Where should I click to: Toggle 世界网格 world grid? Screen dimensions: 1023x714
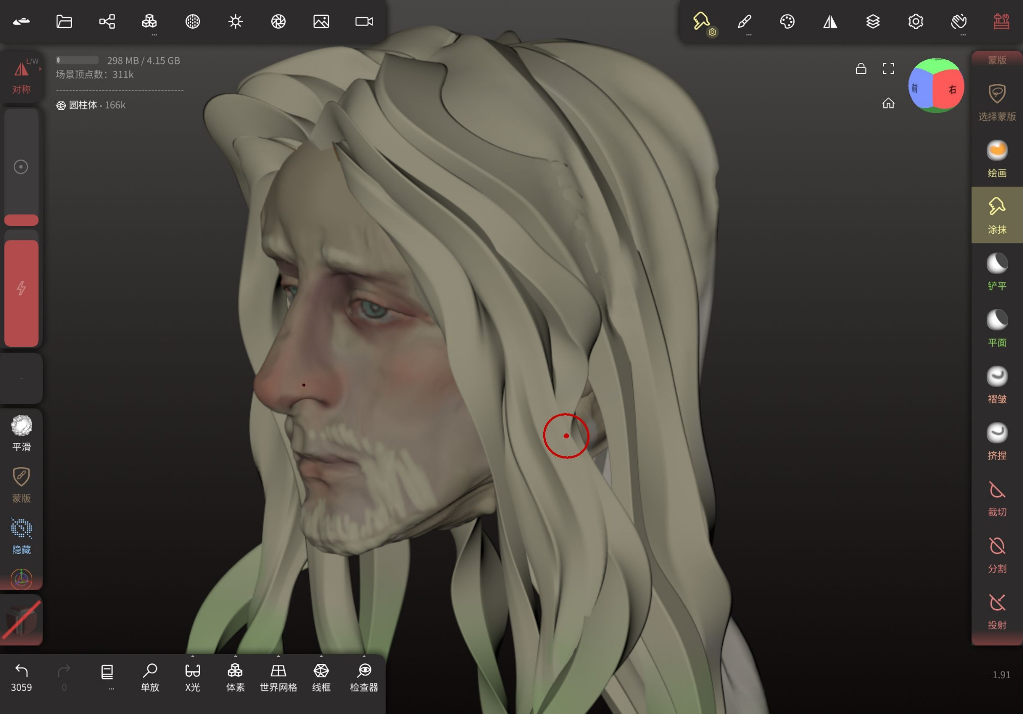(x=278, y=678)
